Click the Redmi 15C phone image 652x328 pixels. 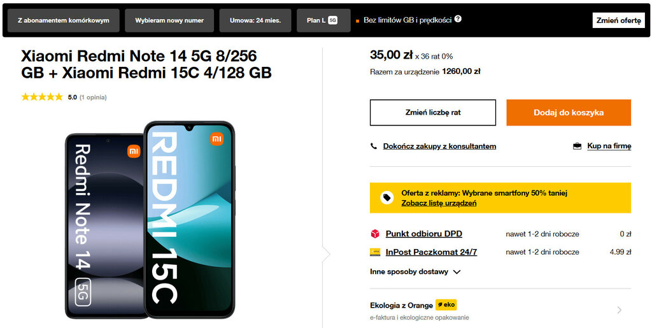(189, 219)
